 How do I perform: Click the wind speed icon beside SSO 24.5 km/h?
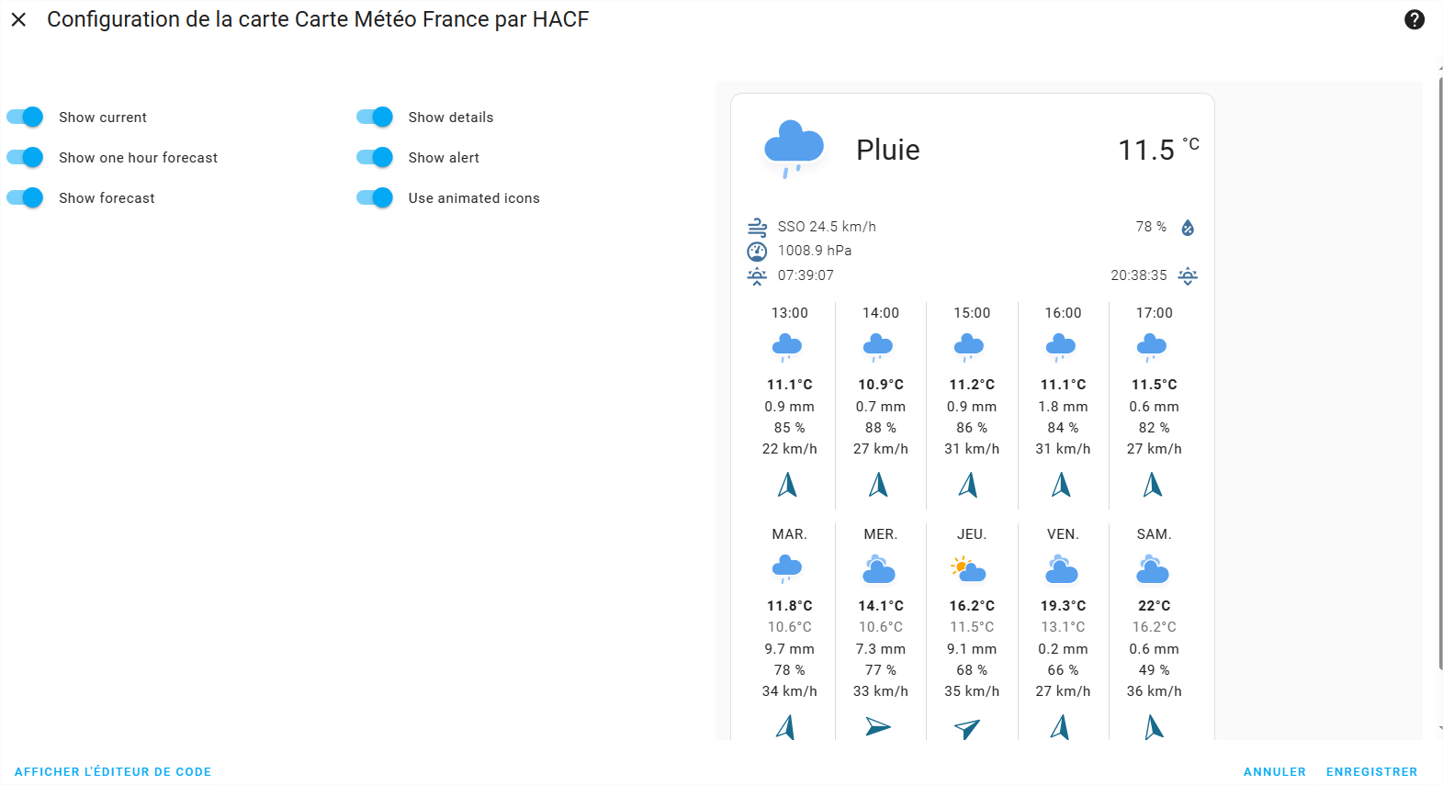(x=757, y=227)
